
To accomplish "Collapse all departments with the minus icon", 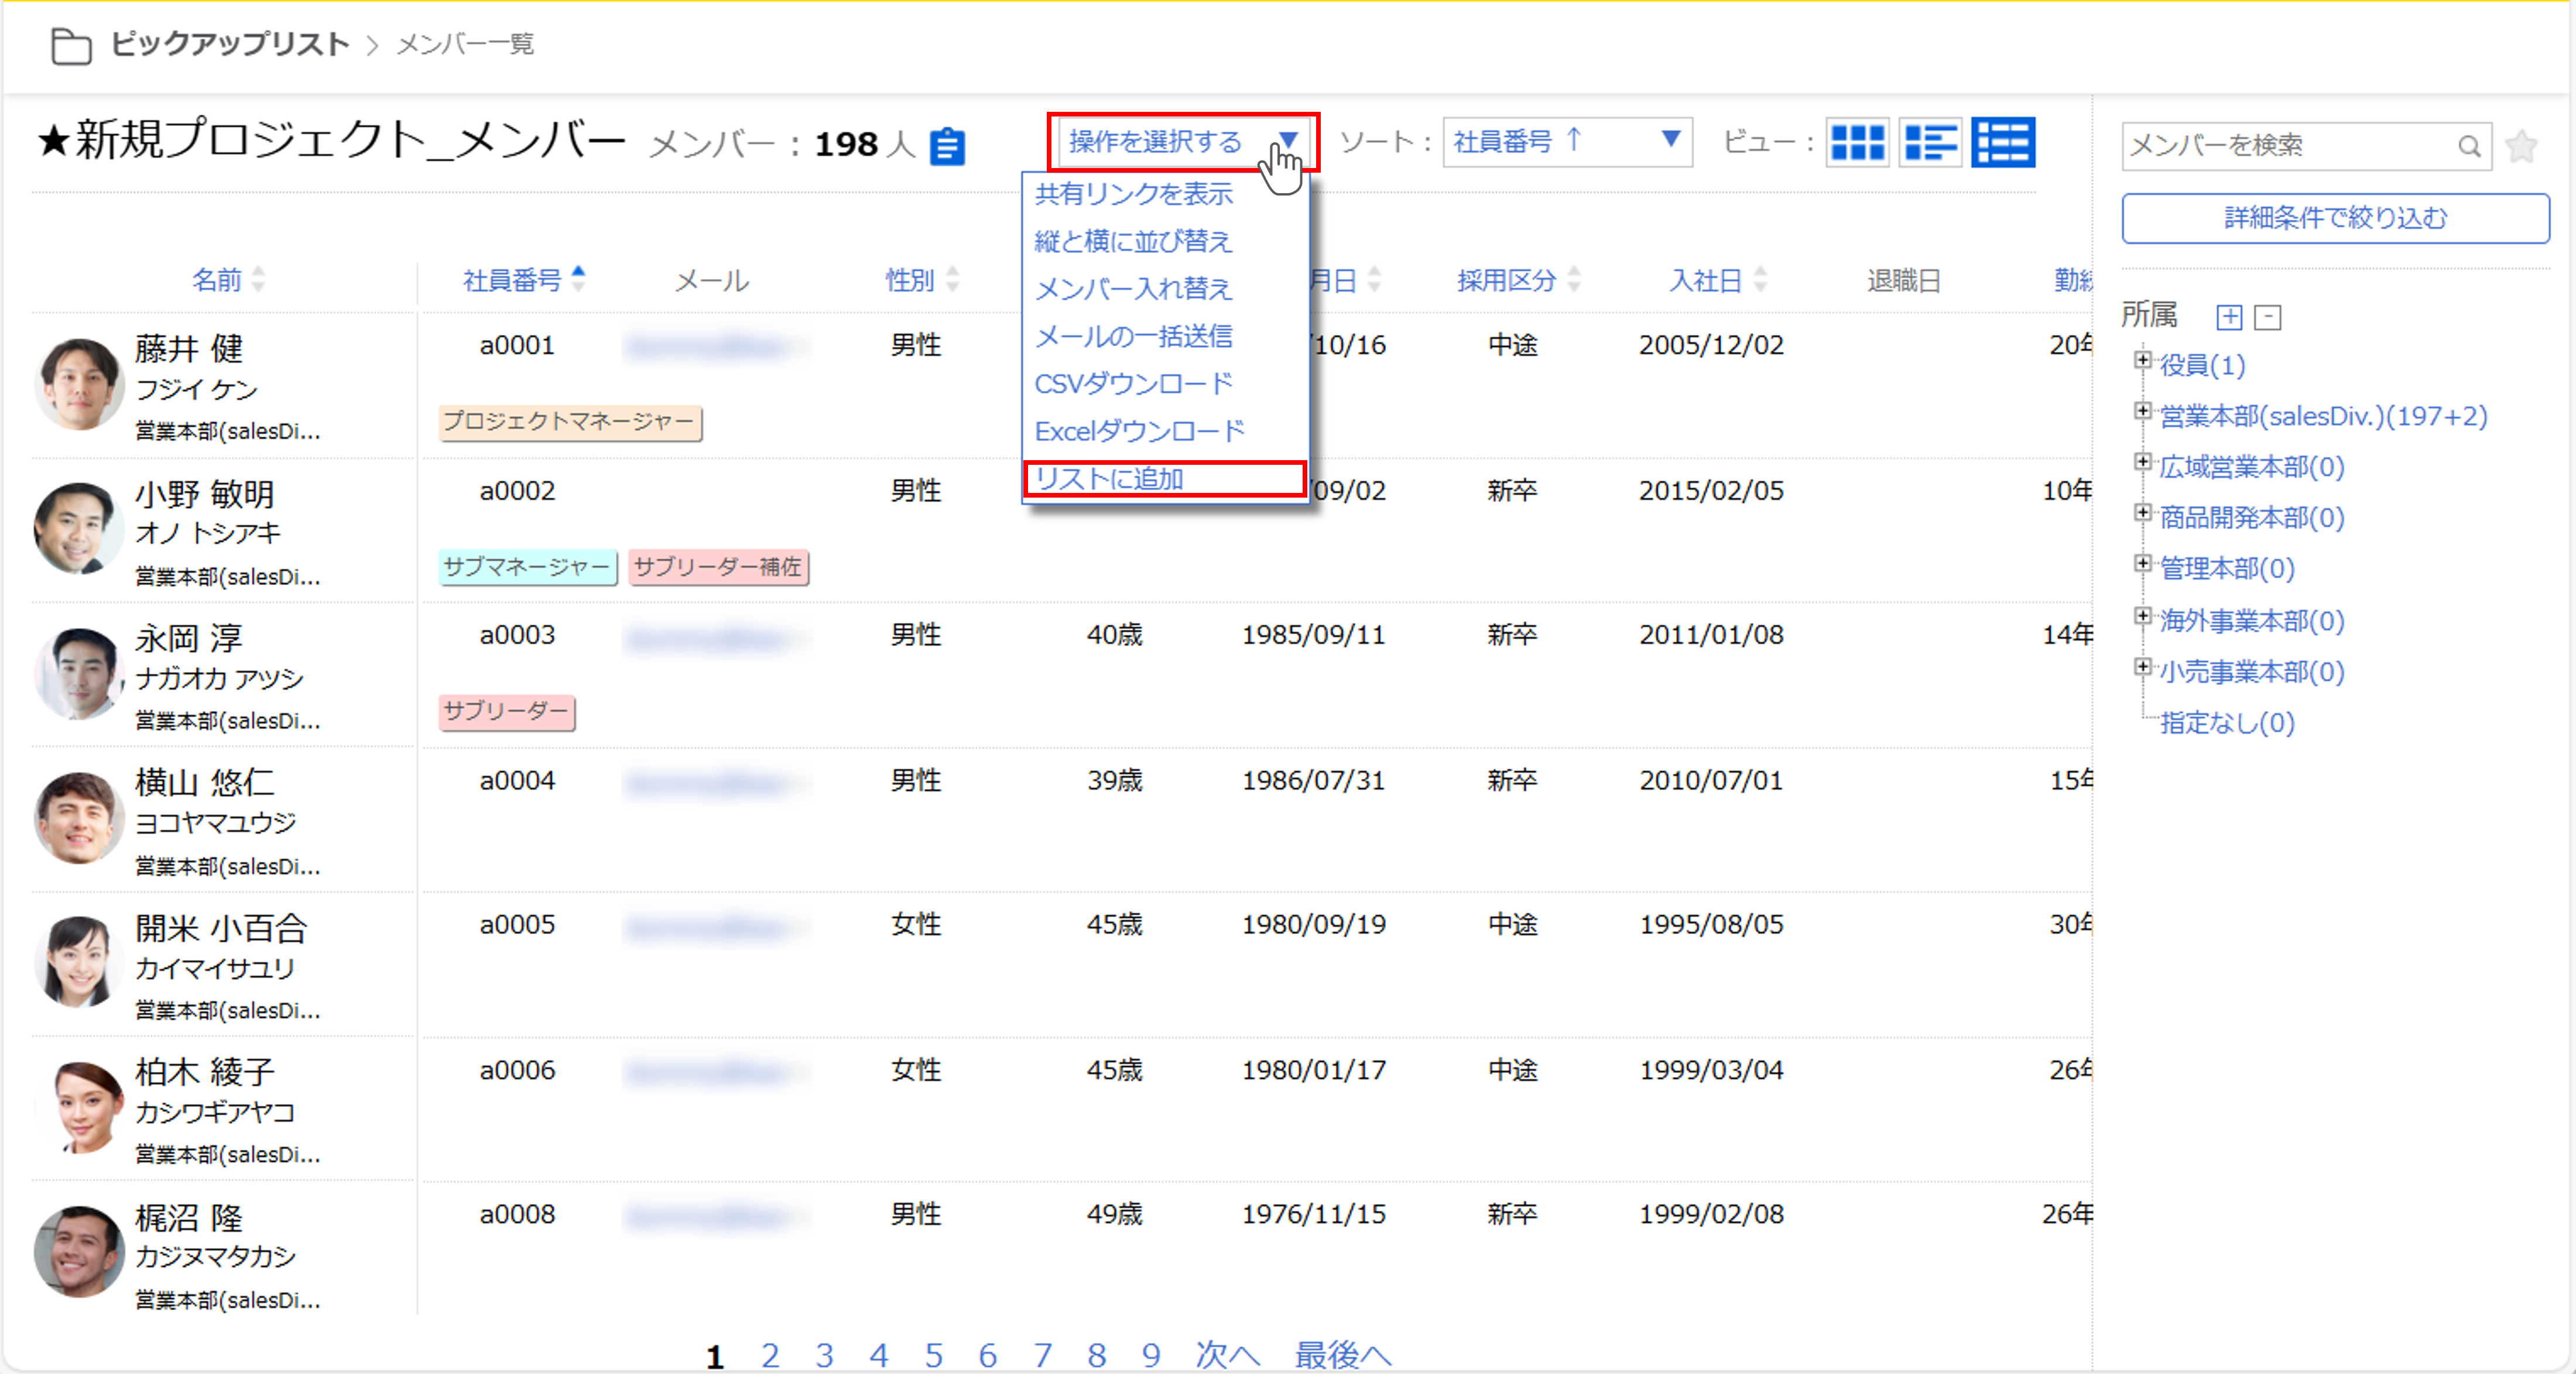I will click(2268, 317).
